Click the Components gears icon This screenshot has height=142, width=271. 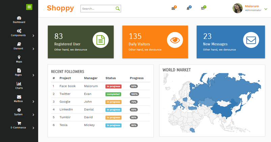pos(19,31)
